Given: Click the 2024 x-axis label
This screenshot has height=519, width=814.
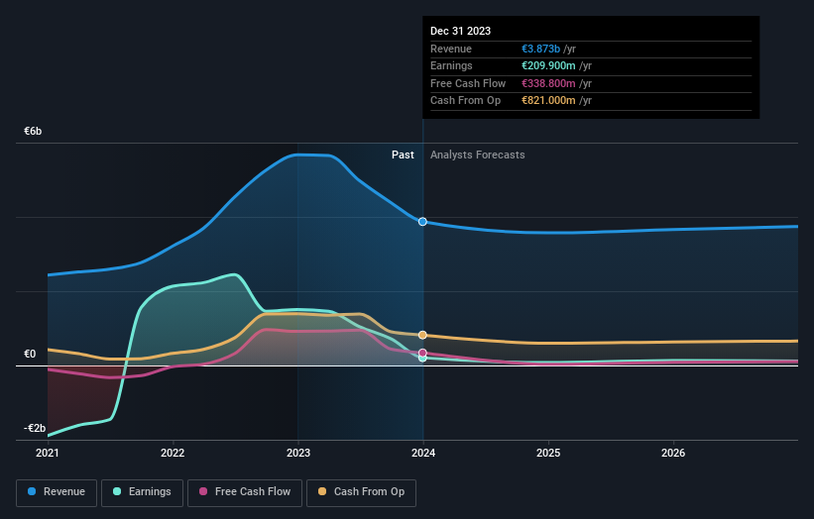Looking at the screenshot, I should (423, 453).
